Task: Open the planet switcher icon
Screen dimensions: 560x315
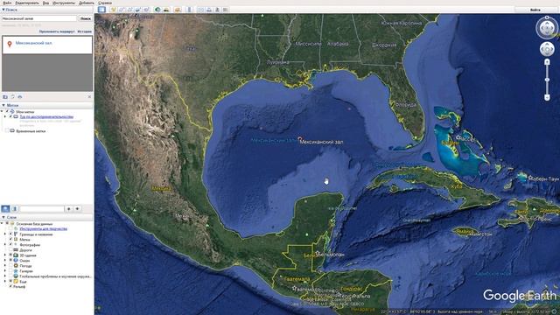Action: [x=178, y=10]
